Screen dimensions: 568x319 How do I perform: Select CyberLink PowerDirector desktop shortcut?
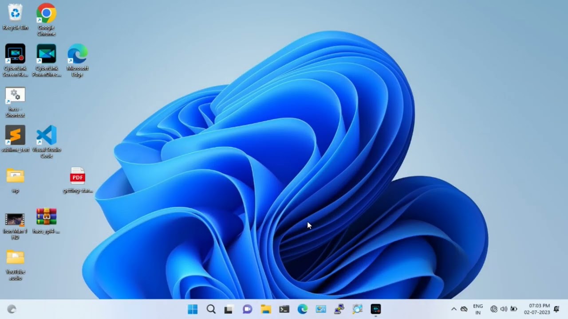click(46, 61)
